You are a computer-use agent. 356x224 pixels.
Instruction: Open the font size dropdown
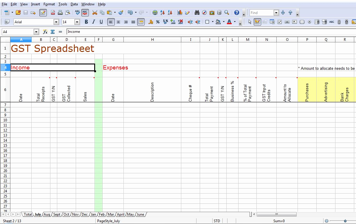click(77, 22)
